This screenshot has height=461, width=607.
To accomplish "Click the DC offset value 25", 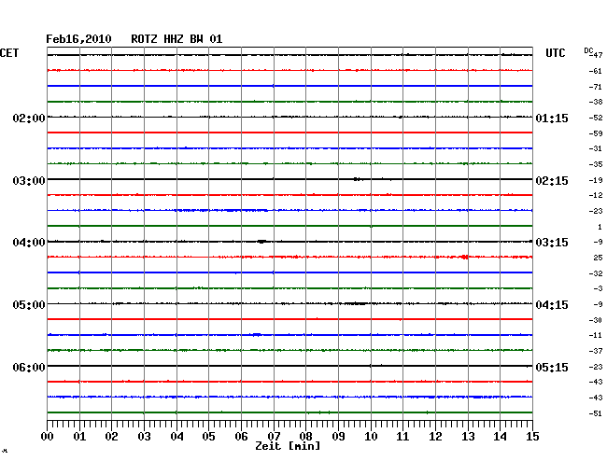I will tap(598, 258).
